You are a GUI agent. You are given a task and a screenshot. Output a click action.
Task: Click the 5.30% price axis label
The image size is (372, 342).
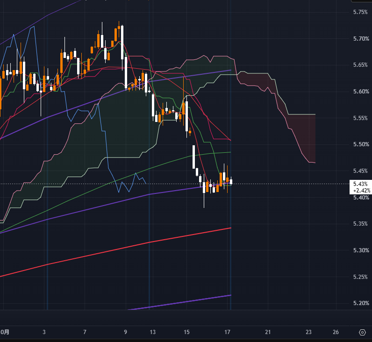[x=361, y=250]
